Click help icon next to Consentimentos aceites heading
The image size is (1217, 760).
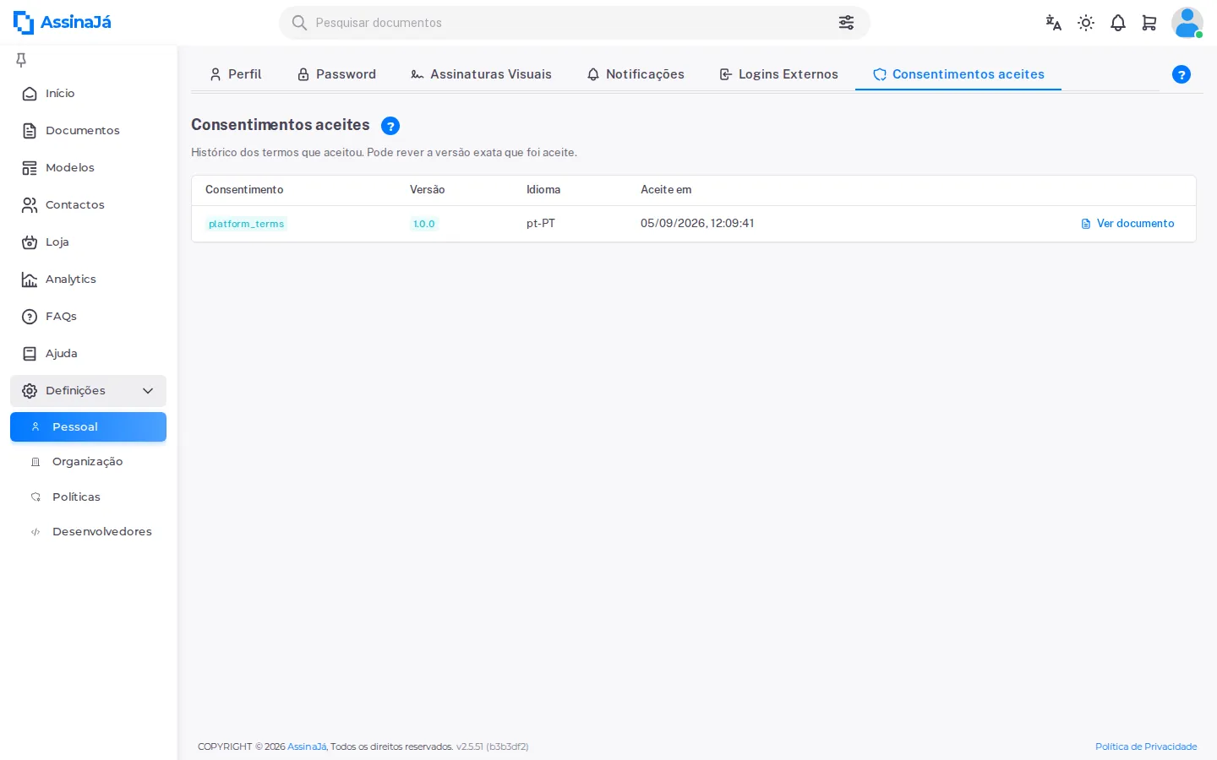(390, 126)
